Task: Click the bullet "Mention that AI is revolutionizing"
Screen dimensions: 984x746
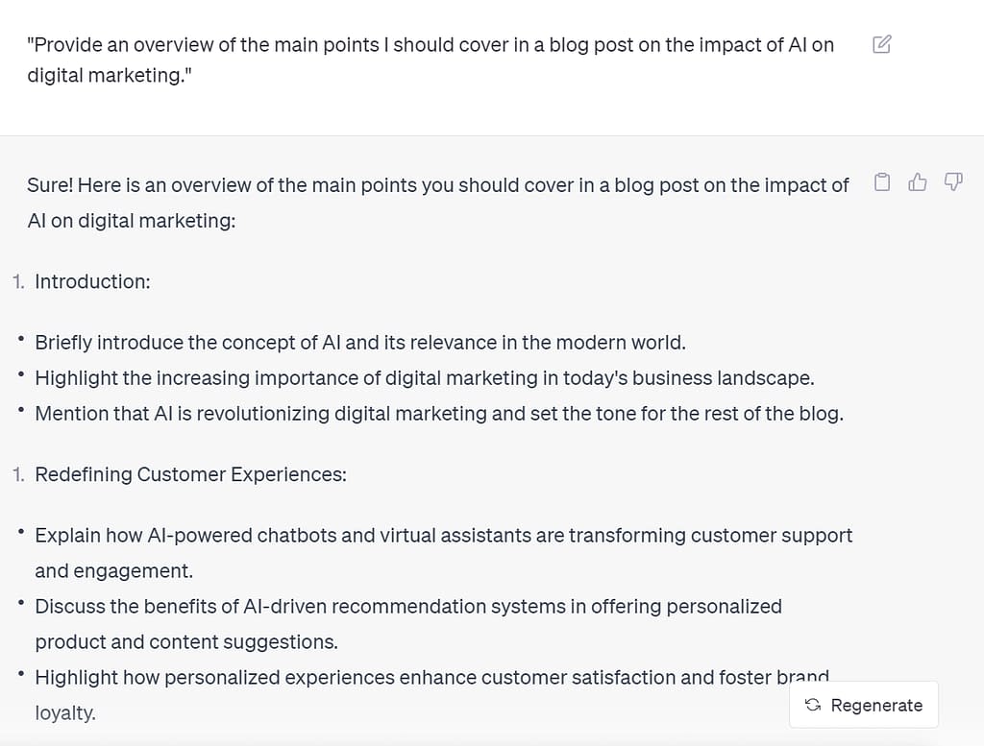Action: click(x=438, y=414)
